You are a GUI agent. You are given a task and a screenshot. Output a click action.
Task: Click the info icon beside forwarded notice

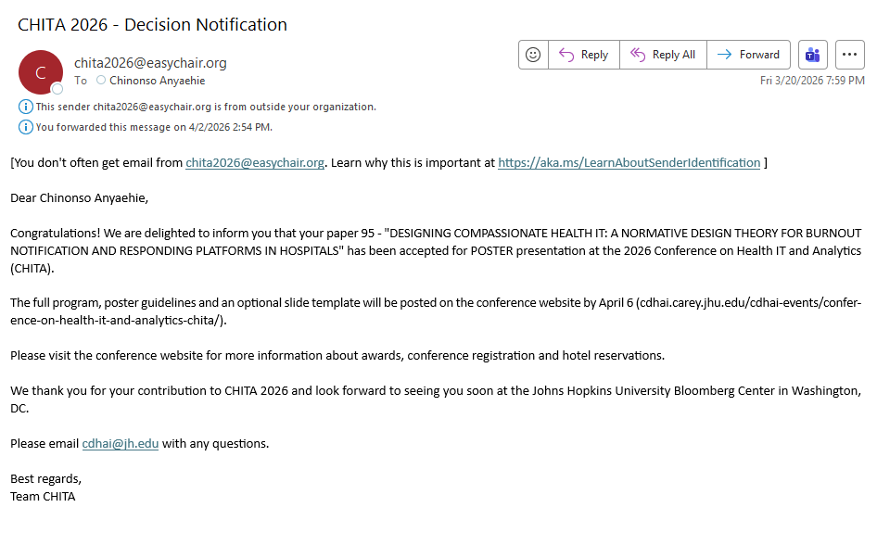point(26,127)
